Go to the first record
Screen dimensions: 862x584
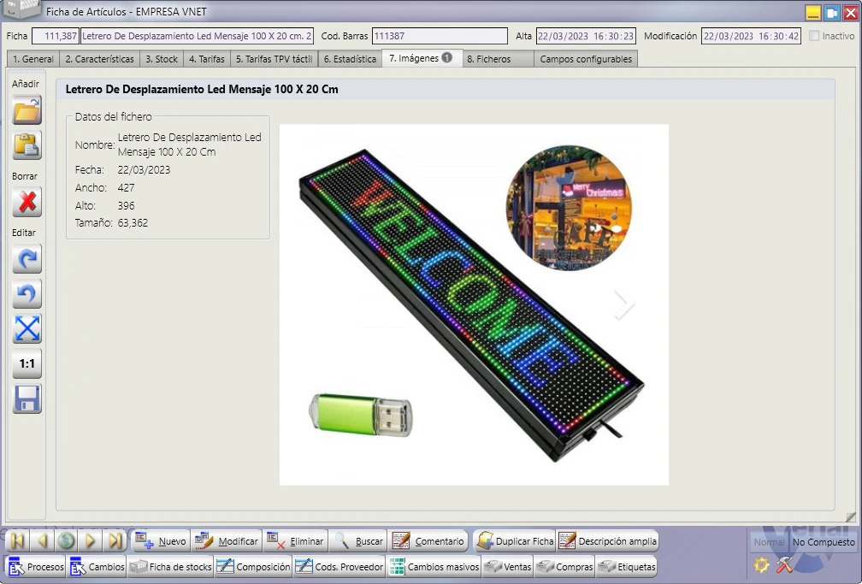click(18, 541)
